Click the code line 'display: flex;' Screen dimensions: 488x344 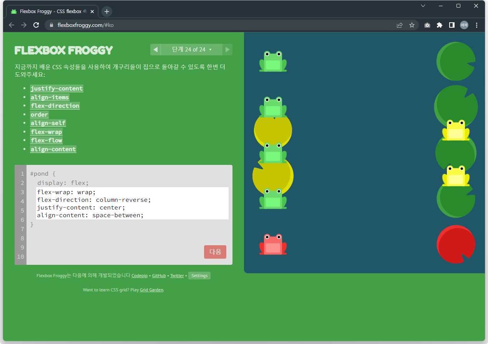63,183
